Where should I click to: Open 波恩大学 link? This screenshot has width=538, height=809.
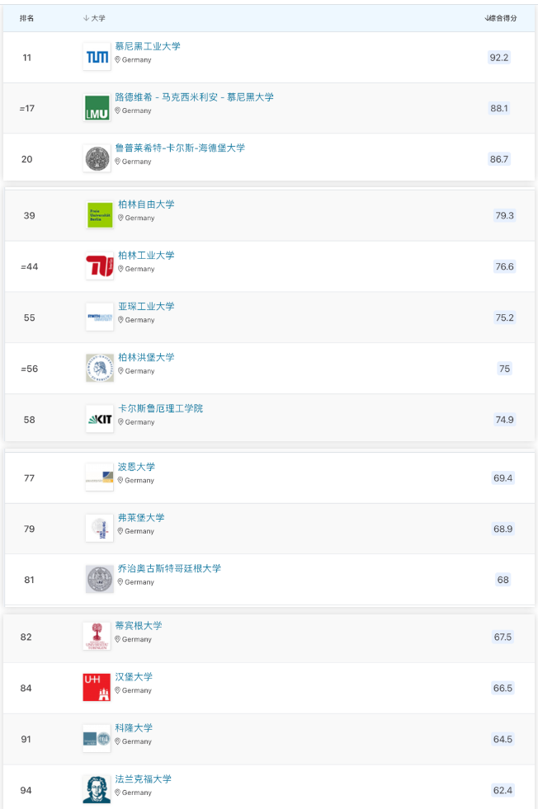click(x=136, y=467)
